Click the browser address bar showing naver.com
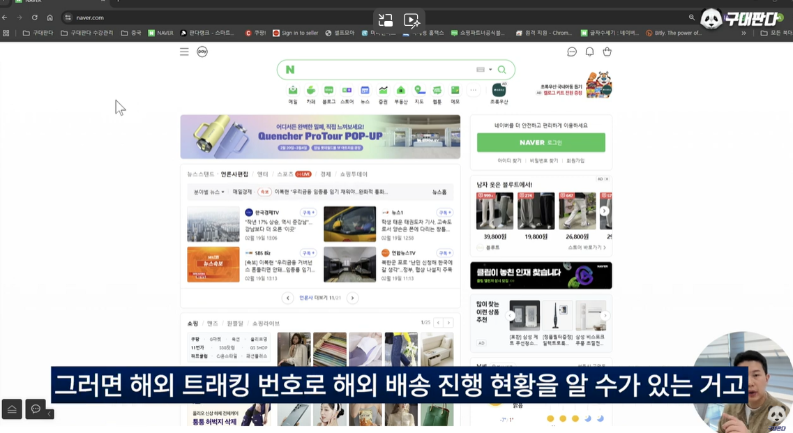Viewport: 793px width, 433px height. click(x=375, y=17)
